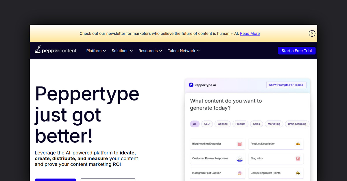Enable the Brain Storming filter
This screenshot has width=347, height=181.
297,124
